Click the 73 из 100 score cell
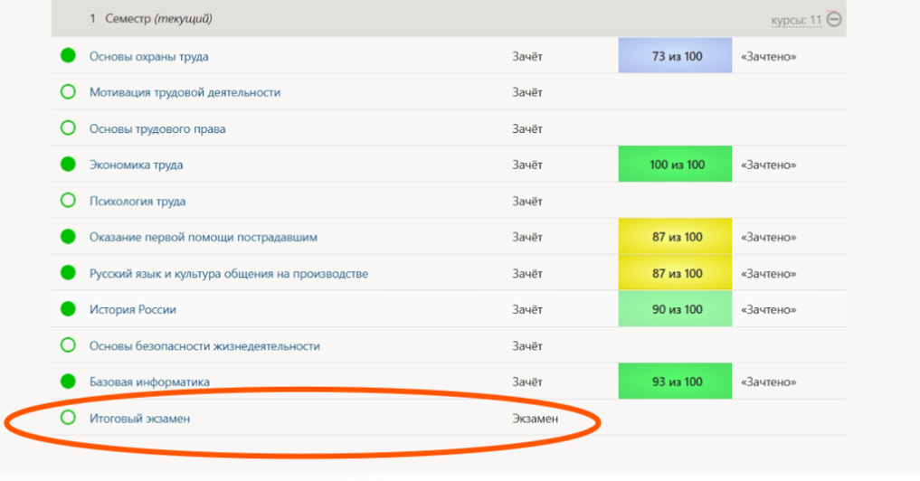 click(676, 56)
